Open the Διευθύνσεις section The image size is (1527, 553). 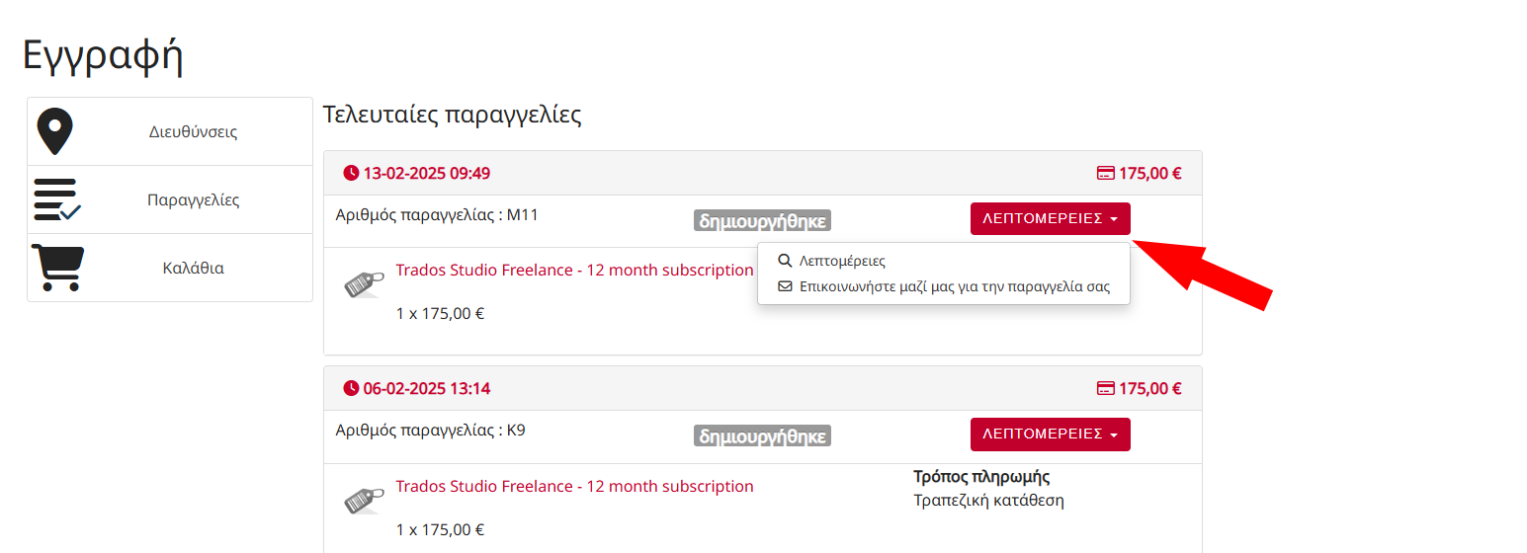point(193,131)
